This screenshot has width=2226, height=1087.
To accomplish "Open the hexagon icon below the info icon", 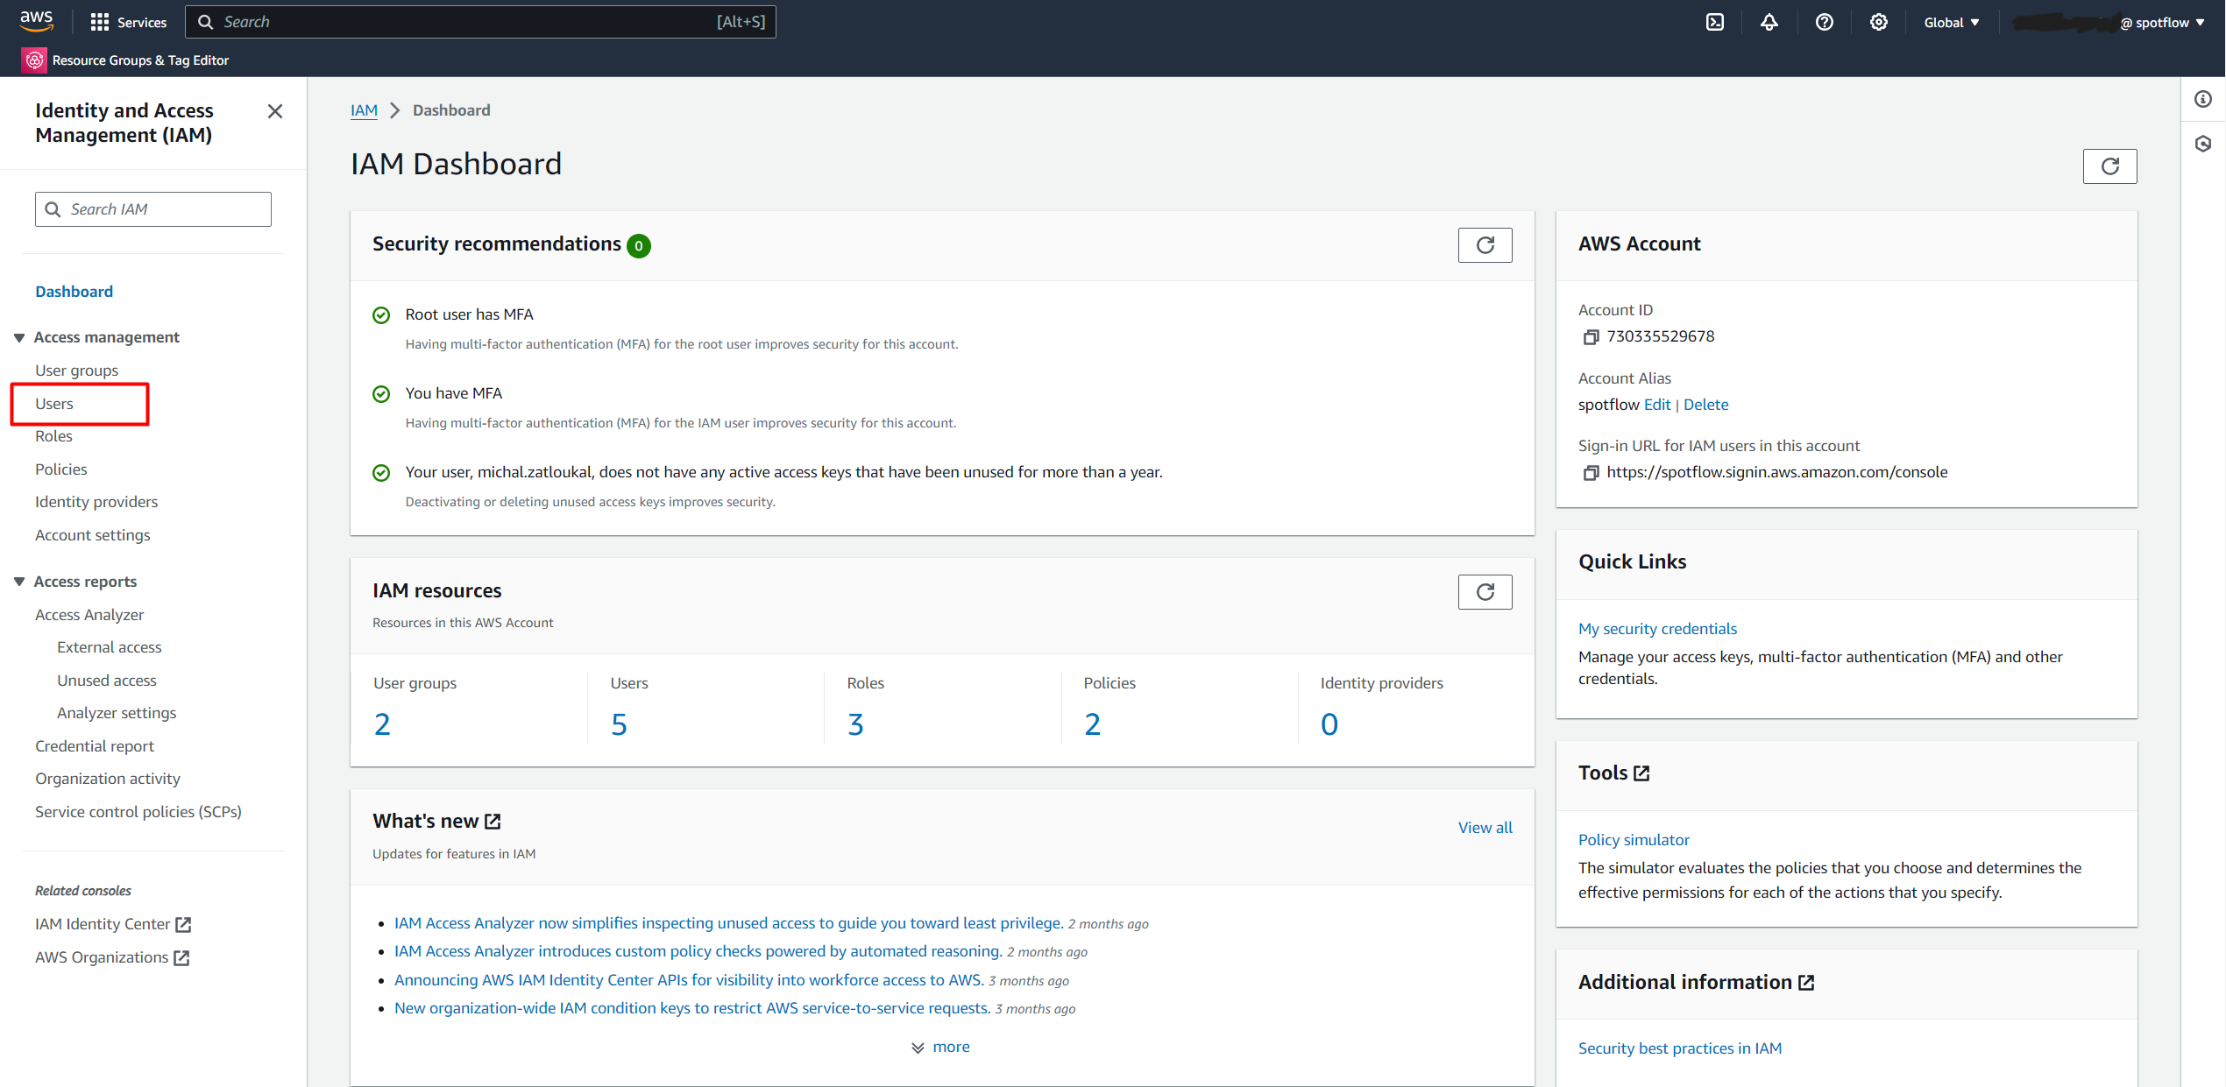I will coord(2203,144).
